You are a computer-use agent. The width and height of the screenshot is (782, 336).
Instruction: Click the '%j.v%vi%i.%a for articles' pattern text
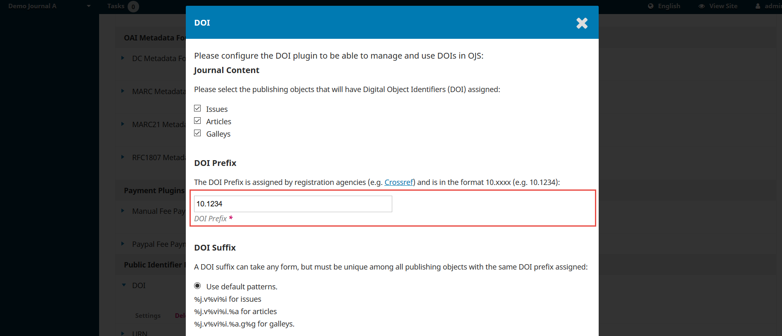click(x=235, y=312)
